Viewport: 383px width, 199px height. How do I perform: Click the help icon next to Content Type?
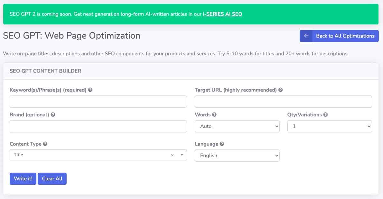click(45, 144)
